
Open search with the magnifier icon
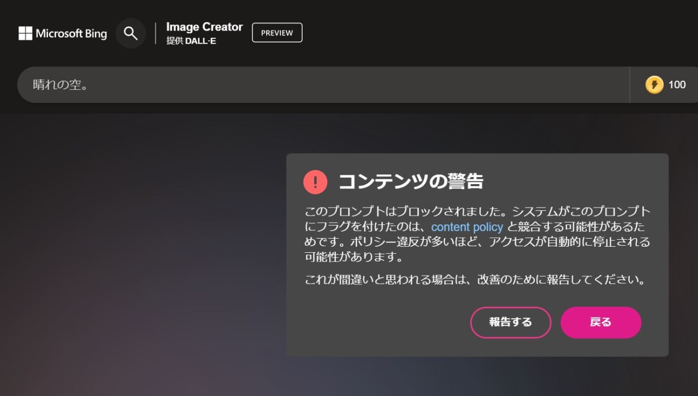130,33
